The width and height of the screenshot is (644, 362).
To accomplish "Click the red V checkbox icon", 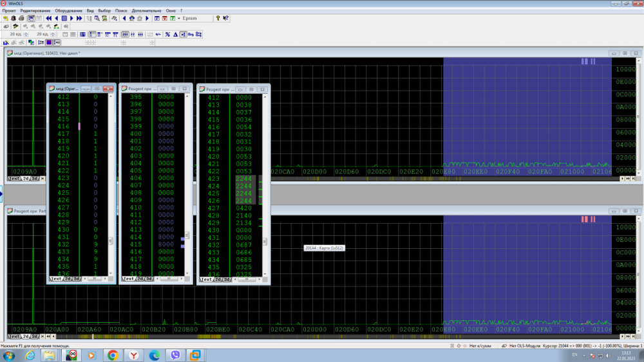I will click(165, 18).
